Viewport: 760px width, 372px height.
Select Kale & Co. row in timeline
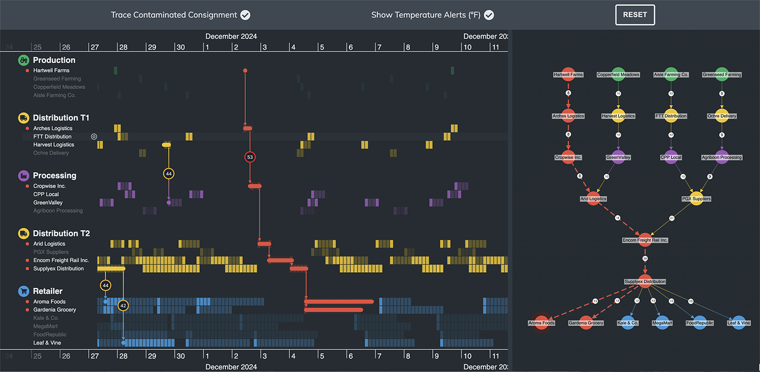tap(46, 318)
